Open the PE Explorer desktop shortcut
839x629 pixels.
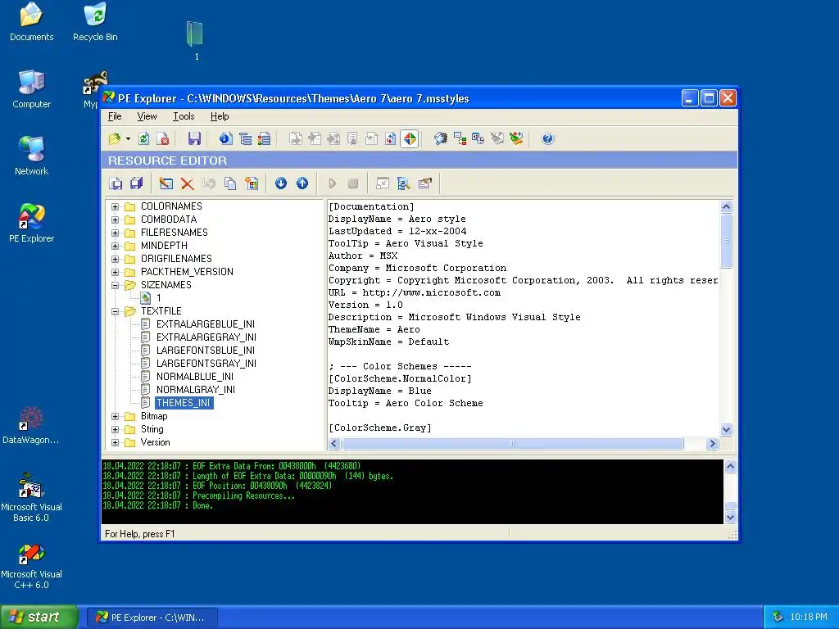[32, 224]
